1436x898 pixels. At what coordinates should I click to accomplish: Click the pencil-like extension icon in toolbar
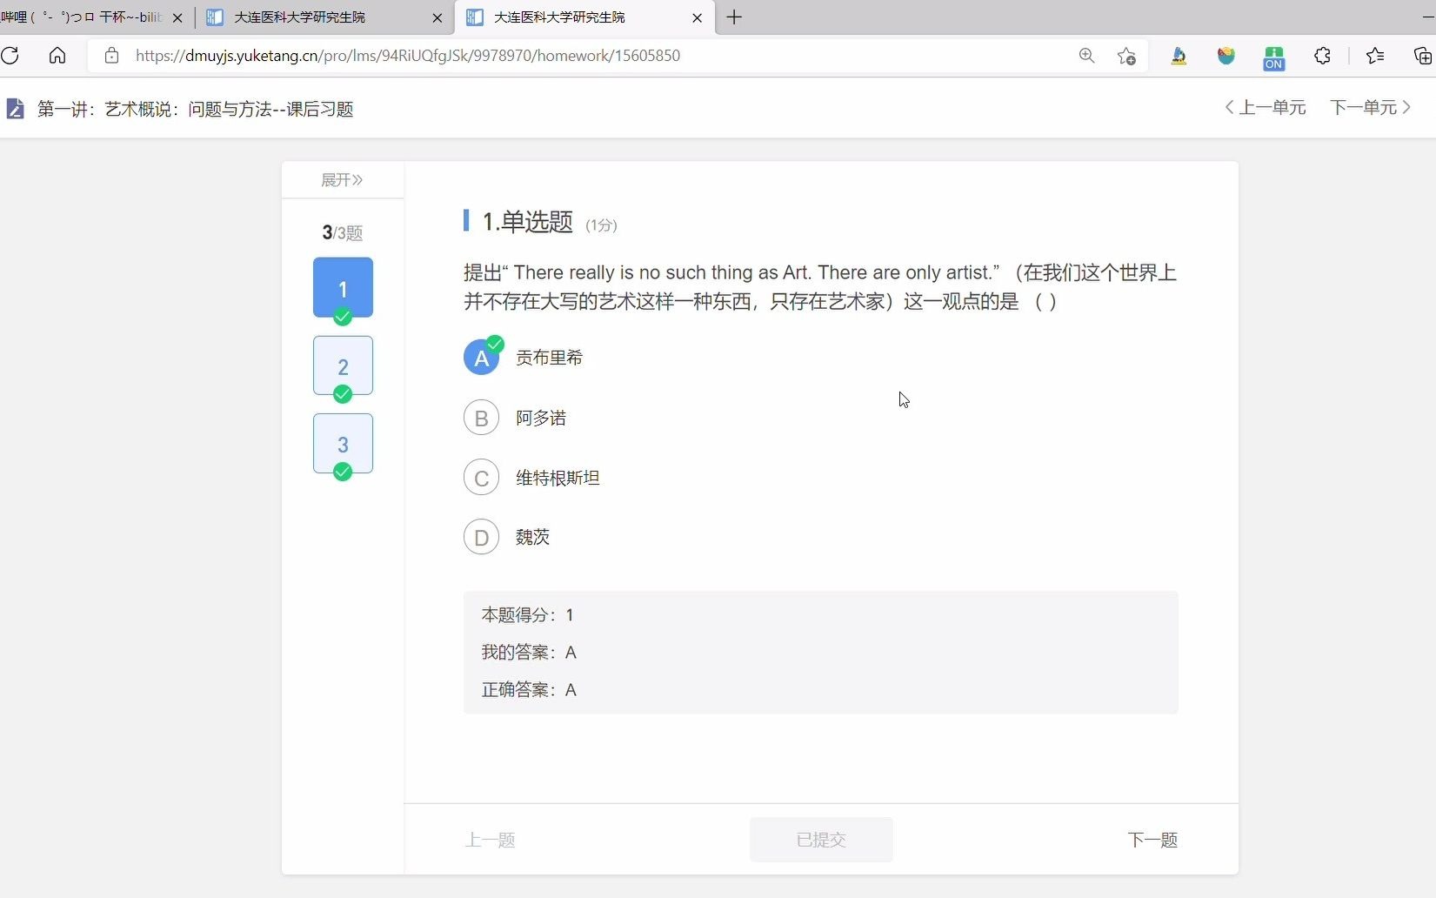click(1179, 56)
